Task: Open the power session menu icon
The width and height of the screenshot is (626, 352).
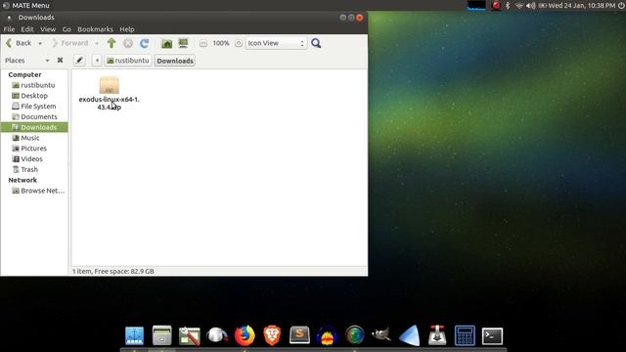Action: [x=621, y=5]
